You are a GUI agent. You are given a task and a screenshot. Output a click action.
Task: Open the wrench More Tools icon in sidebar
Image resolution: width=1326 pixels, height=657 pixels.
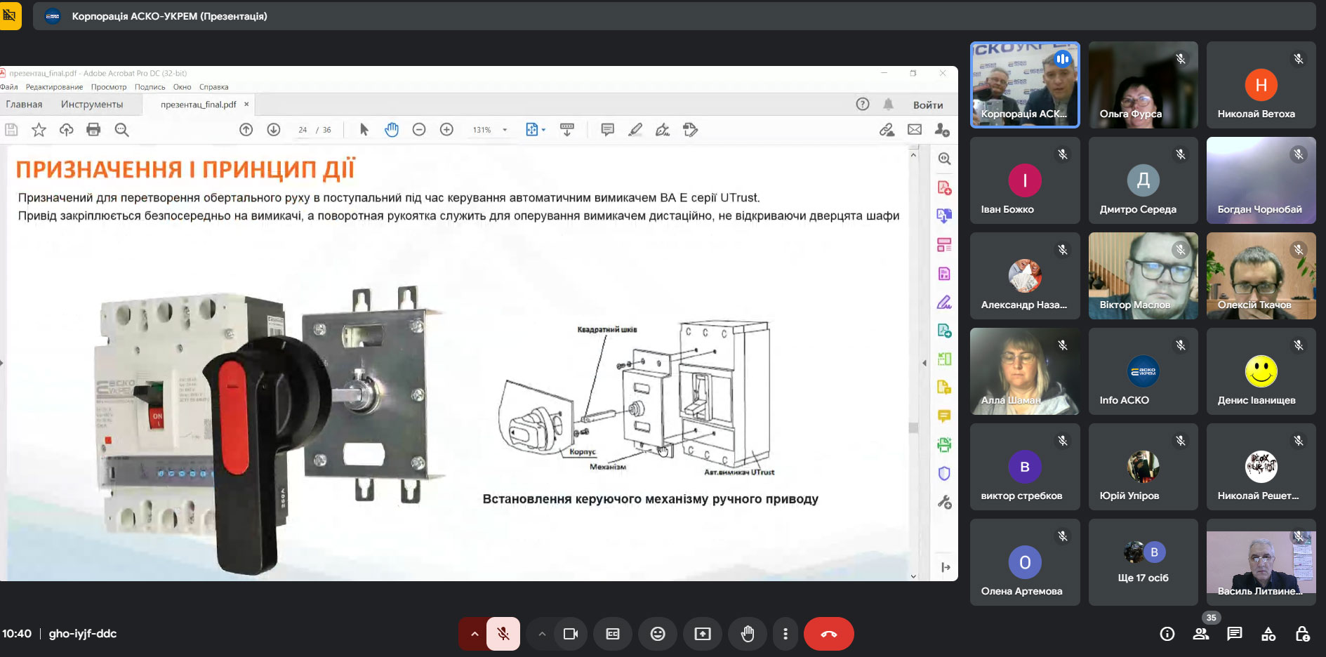click(944, 503)
